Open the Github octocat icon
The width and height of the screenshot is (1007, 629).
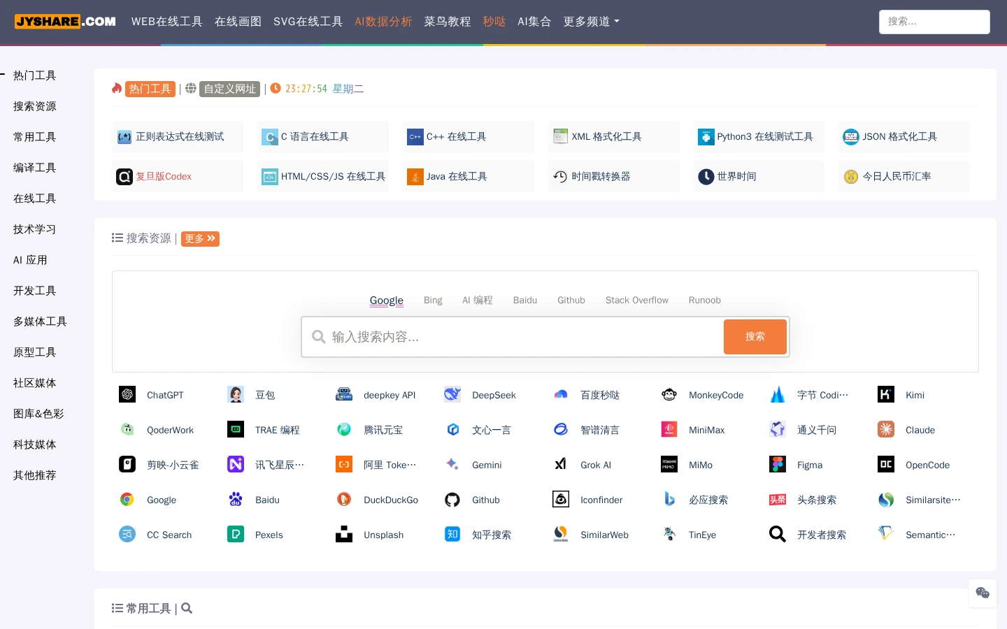click(452, 500)
